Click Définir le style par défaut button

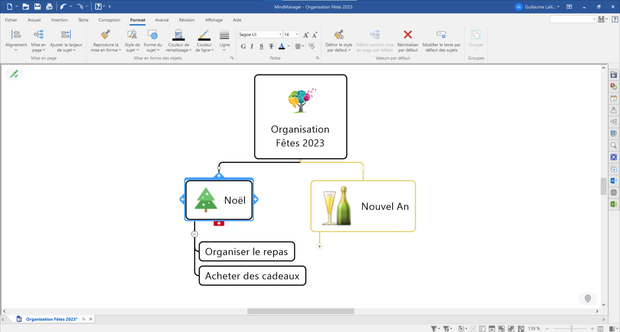[339, 40]
